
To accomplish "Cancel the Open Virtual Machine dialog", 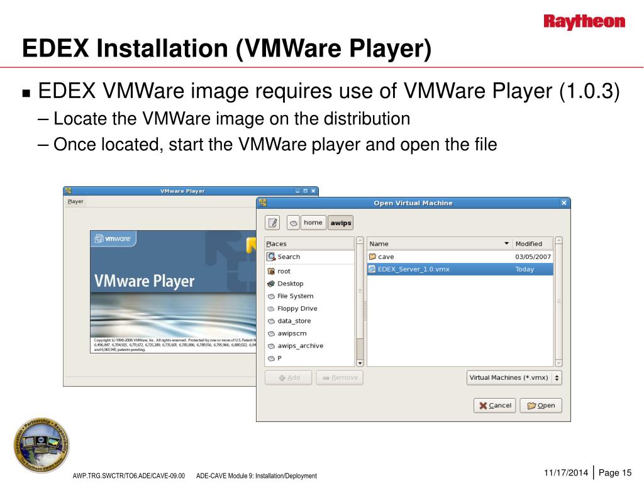I will pos(494,406).
